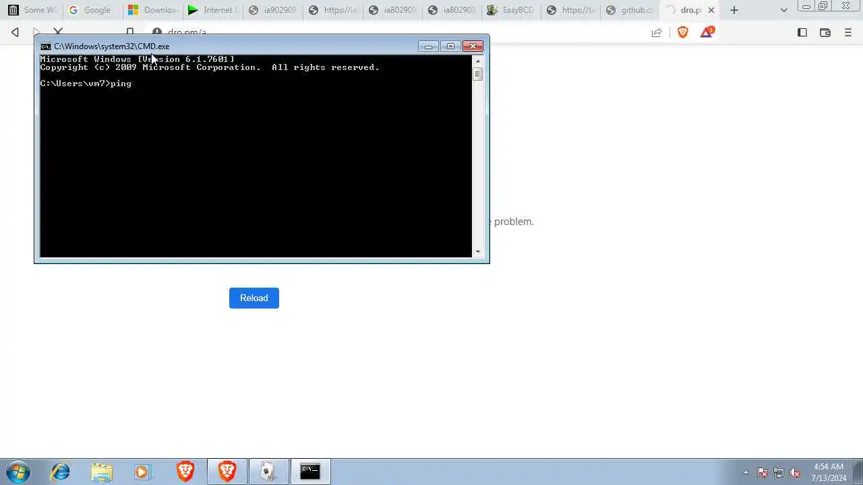Minimize the CMD.exe window

pos(428,46)
